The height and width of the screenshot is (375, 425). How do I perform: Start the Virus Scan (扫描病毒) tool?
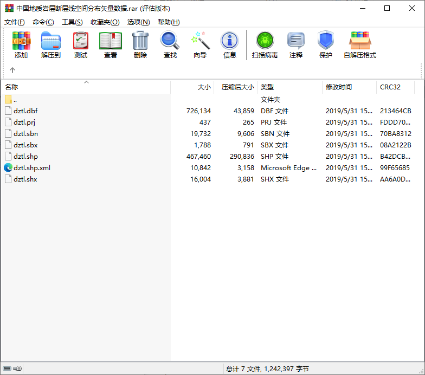265,41
